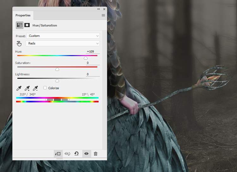Delete this adjustment layer with trash icon
Viewport: 237px width, 172px height.
95,154
